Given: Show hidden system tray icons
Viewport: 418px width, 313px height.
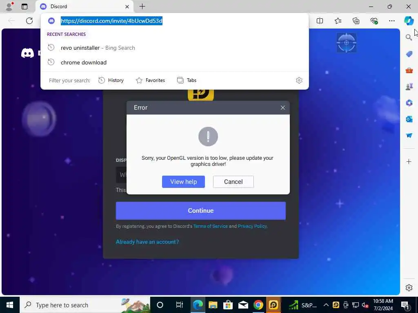Looking at the screenshot, I should (x=326, y=305).
